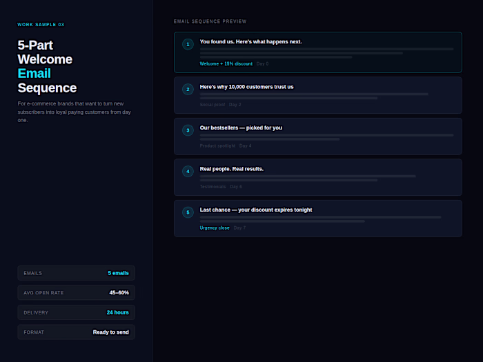
Task: Click 'Day 2' label
Action: pyautogui.click(x=235, y=105)
